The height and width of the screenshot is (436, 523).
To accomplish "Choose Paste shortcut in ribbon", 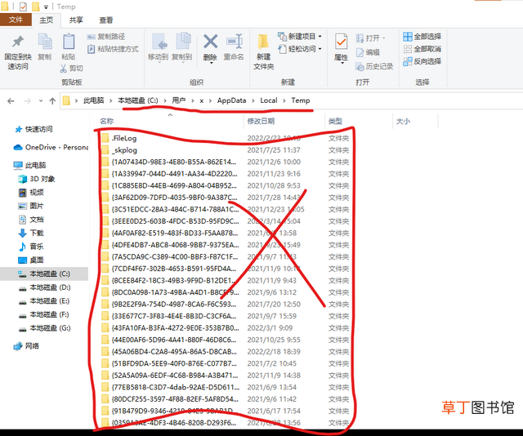I will click(x=113, y=49).
